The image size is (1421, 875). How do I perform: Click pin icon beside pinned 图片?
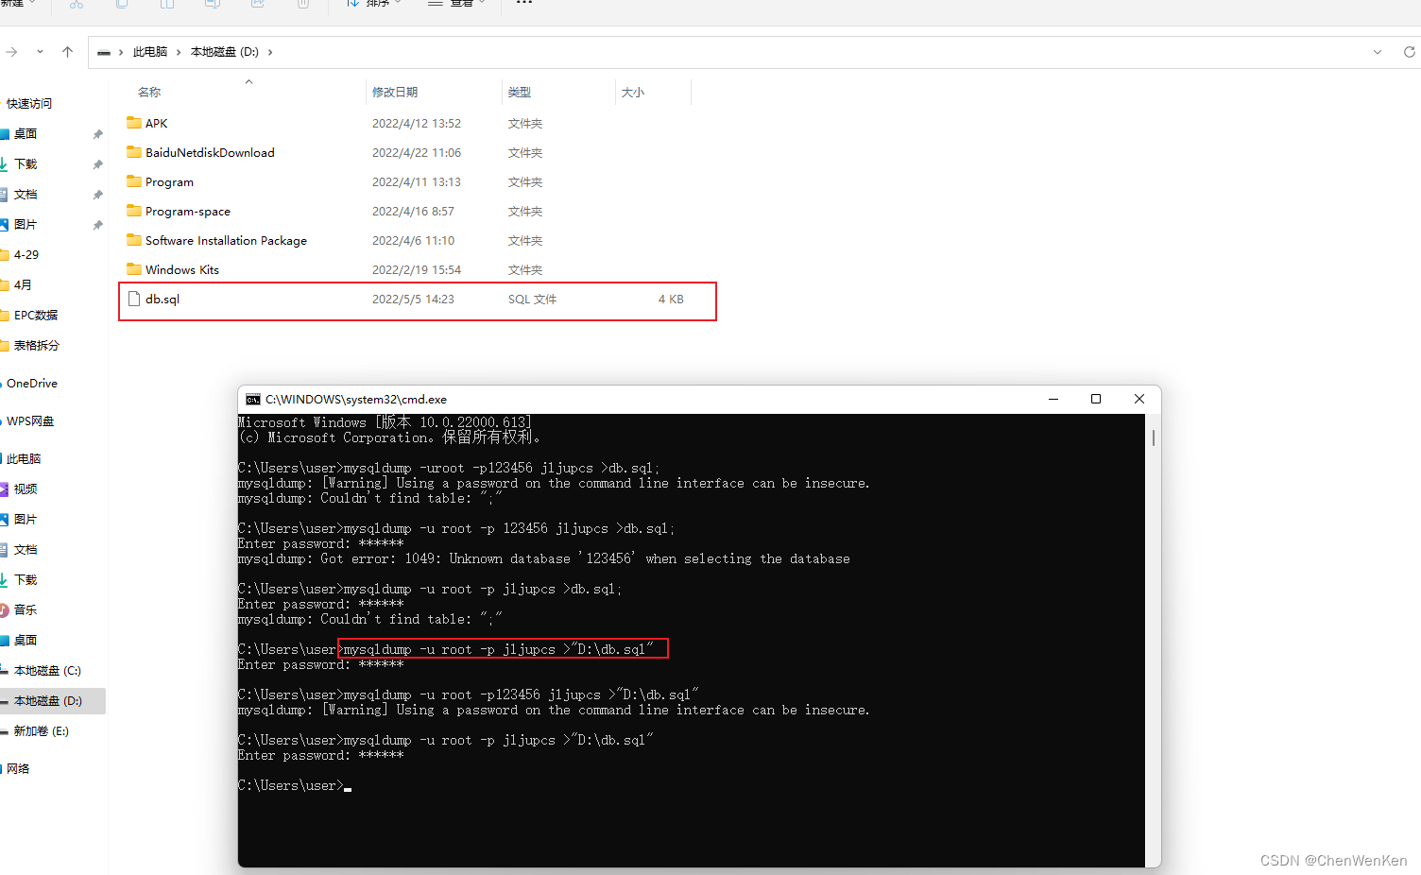click(x=97, y=225)
